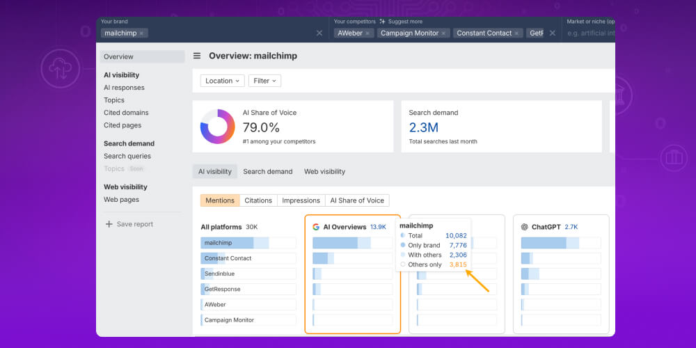Viewport: 696px width, 348px height.
Task: Switch to the Web visibility tab
Action: (x=324, y=171)
